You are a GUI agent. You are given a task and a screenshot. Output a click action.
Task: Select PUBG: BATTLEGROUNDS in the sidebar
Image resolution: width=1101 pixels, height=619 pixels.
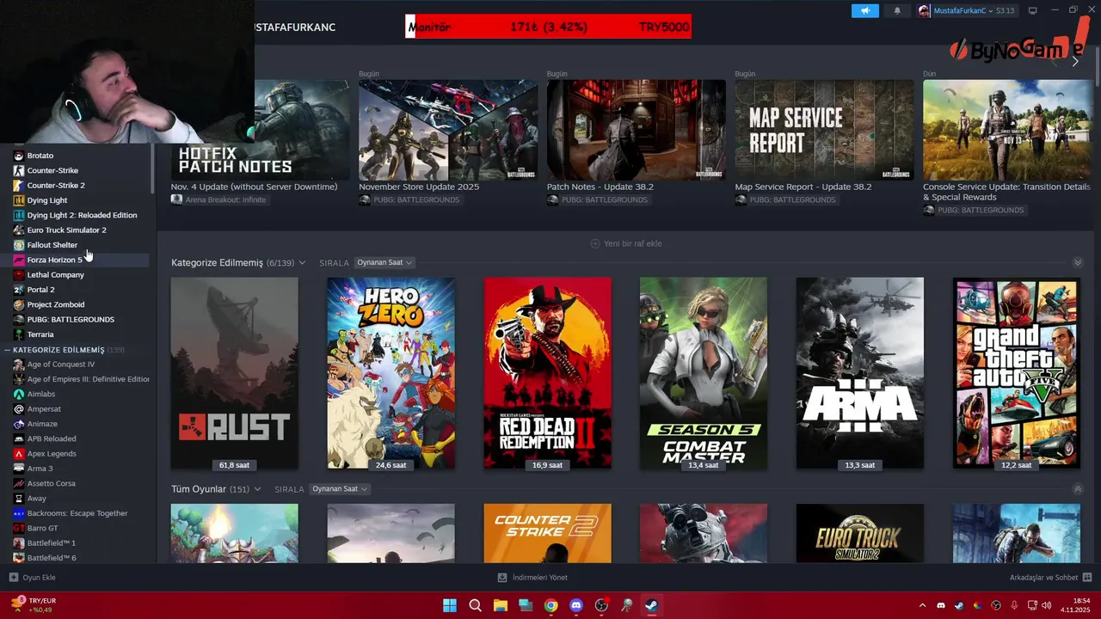(x=71, y=319)
